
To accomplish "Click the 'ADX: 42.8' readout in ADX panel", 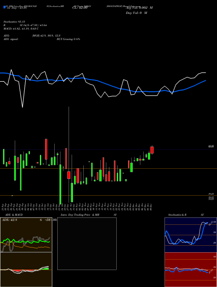I will point(9,220).
